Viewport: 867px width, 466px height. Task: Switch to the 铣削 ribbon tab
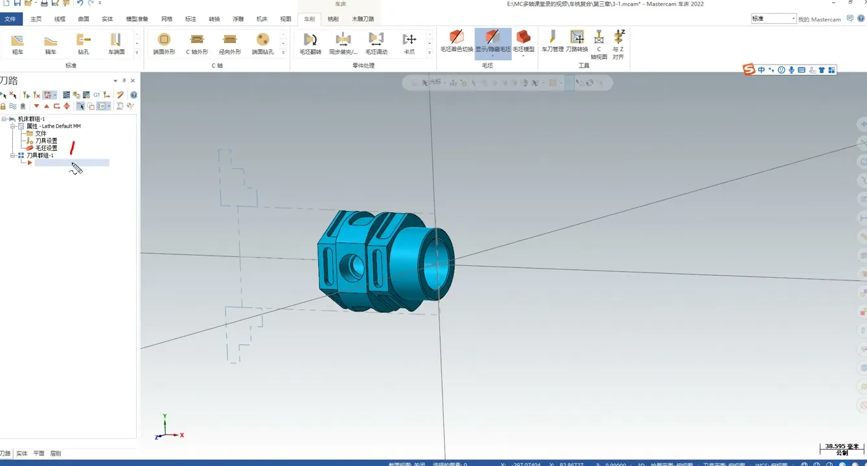point(333,19)
